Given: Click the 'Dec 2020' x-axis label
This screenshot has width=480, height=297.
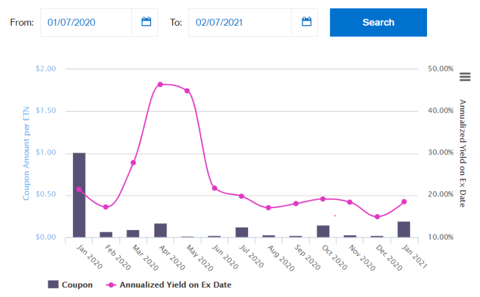Looking at the screenshot, I should [389, 257].
